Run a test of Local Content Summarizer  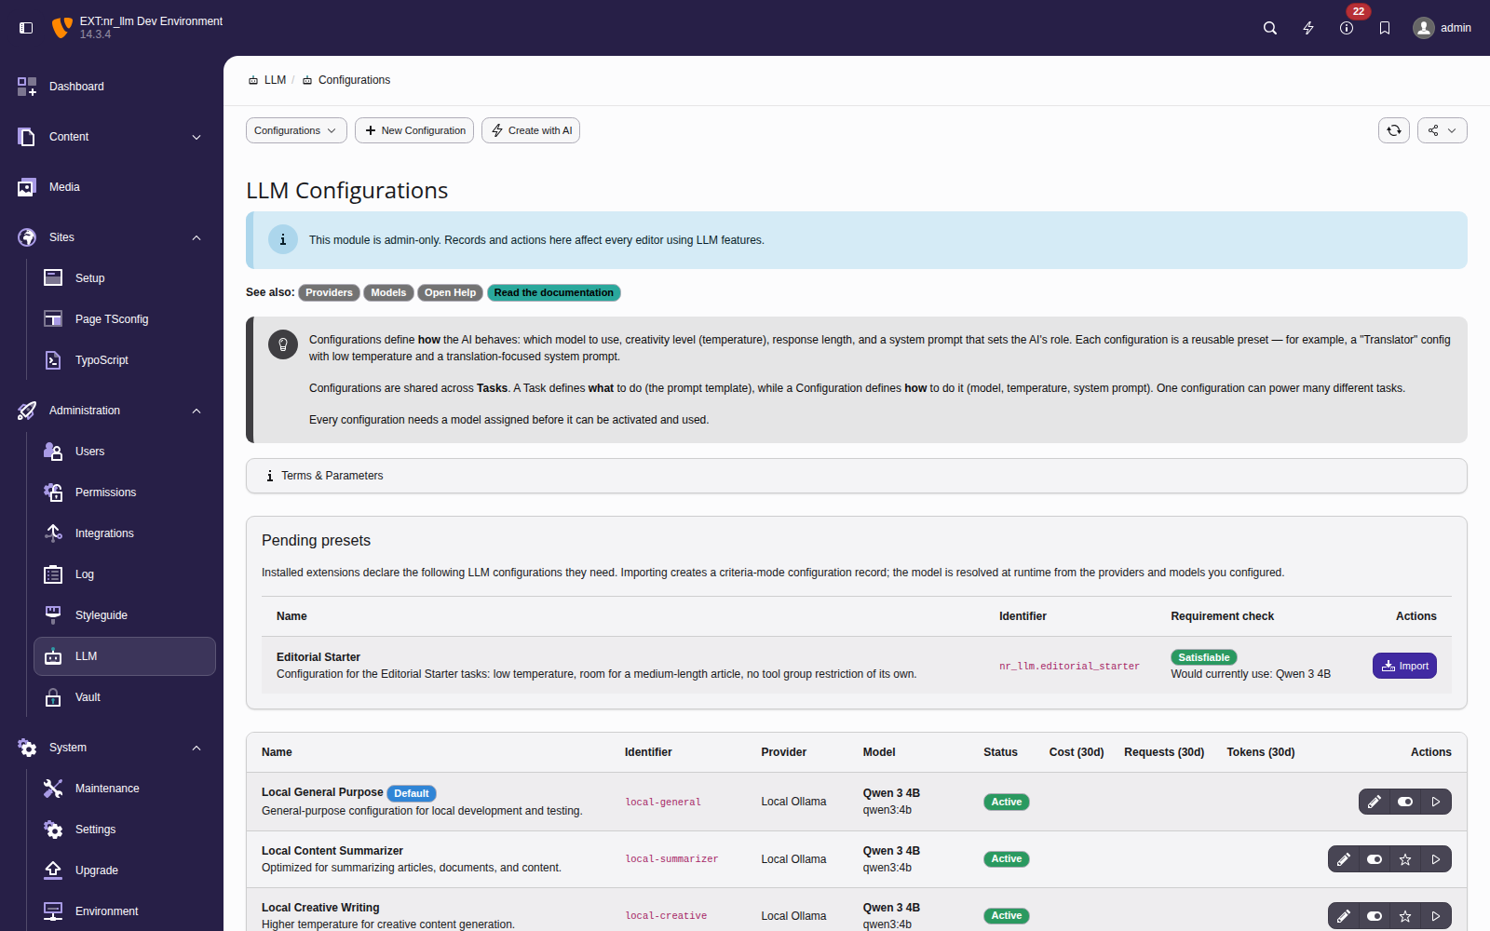click(x=1436, y=859)
